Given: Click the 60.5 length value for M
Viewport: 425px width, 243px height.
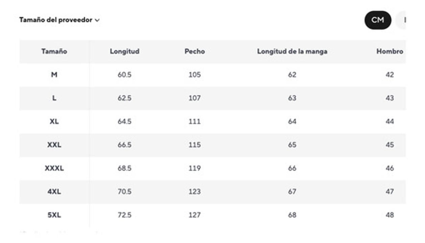Looking at the screenshot, I should pyautogui.click(x=124, y=75).
